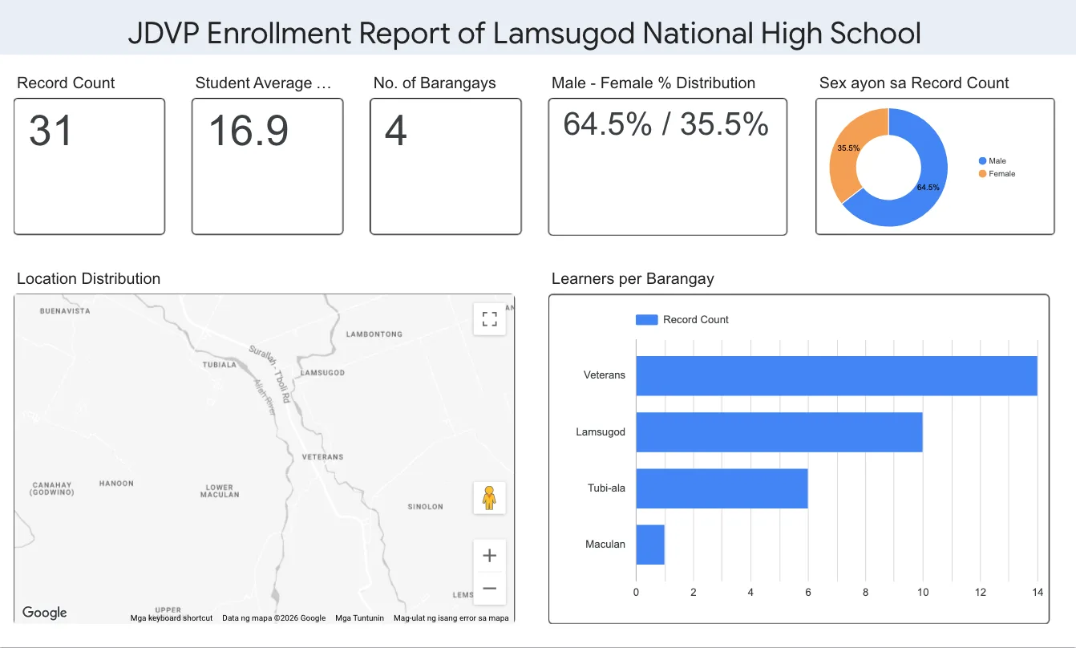Click the Tubi-ala bar in chart
Image resolution: width=1076 pixels, height=648 pixels.
tap(722, 488)
